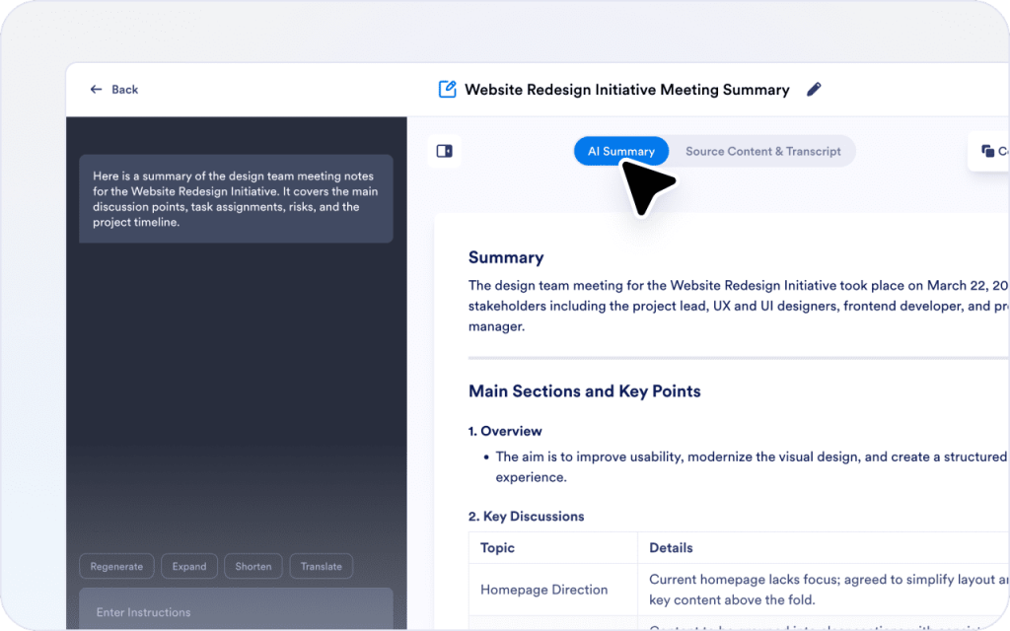The image size is (1010, 631).
Task: Click the summary message bubble in the sidebar
Action: click(x=236, y=198)
